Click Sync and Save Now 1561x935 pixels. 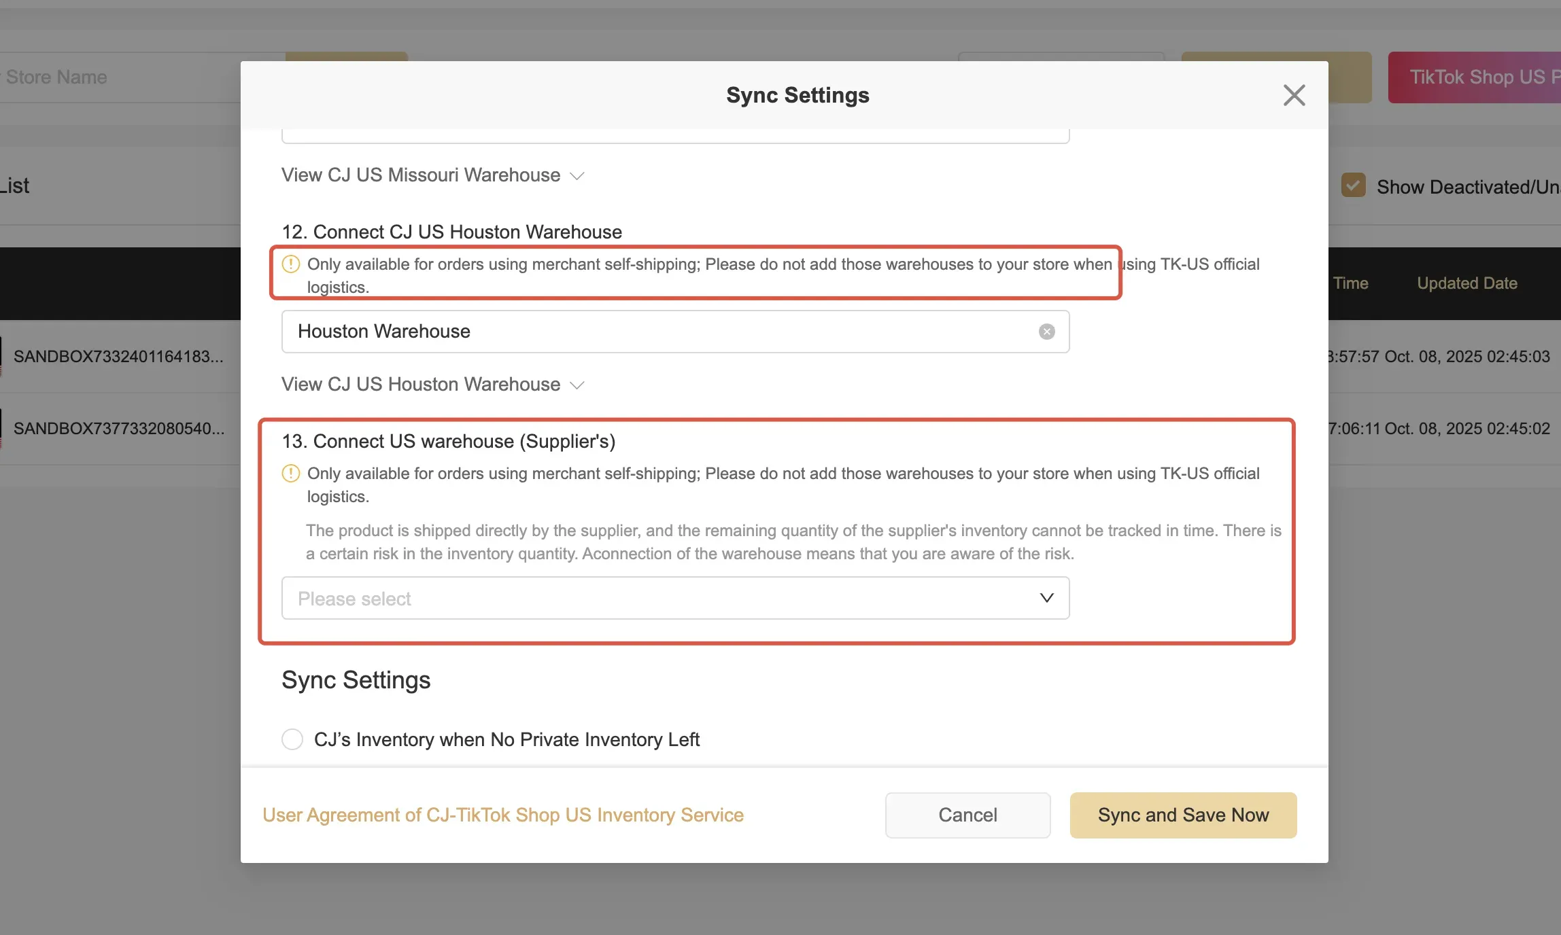tap(1183, 815)
